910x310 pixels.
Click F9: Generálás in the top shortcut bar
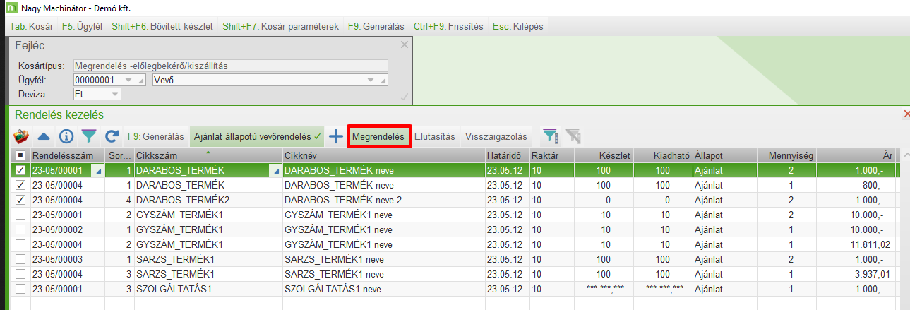[x=376, y=26]
